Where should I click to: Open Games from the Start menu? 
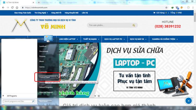pos(42,67)
